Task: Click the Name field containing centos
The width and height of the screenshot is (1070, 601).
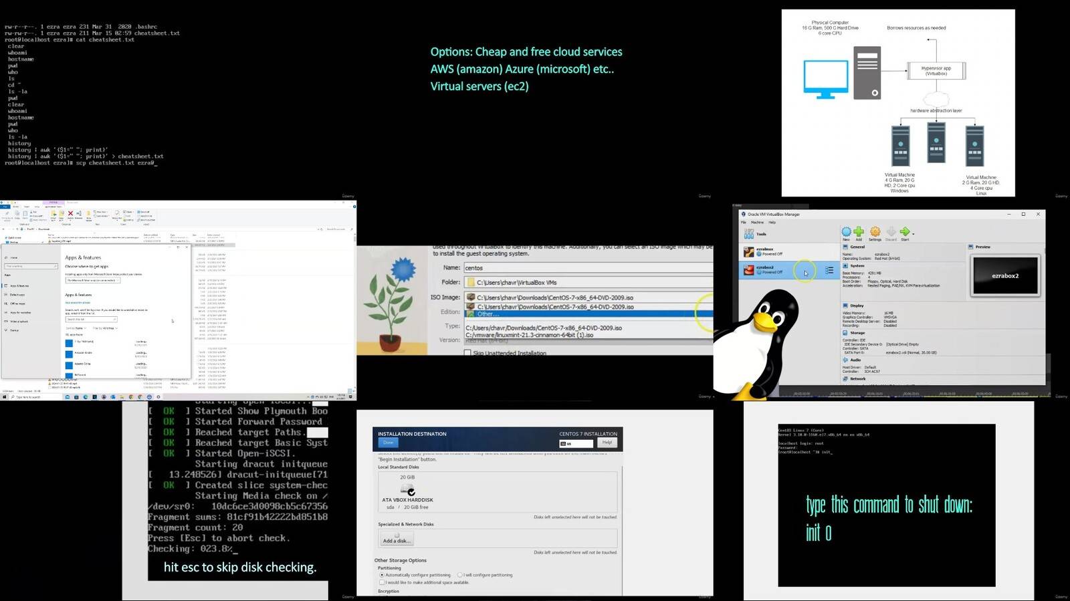Action: point(588,267)
